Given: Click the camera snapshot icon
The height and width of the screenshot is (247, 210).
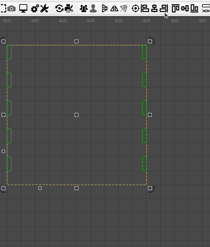Looking at the screenshot, I should pyautogui.click(x=11, y=8).
